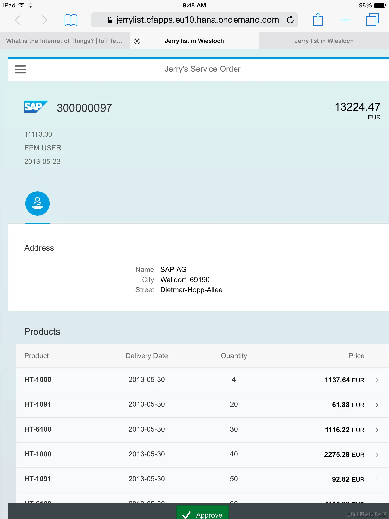Open details chevron for 61.88 EUR row
Image resolution: width=389 pixels, height=519 pixels.
point(377,405)
